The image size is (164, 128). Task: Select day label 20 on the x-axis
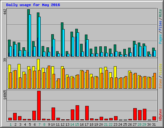(101, 124)
